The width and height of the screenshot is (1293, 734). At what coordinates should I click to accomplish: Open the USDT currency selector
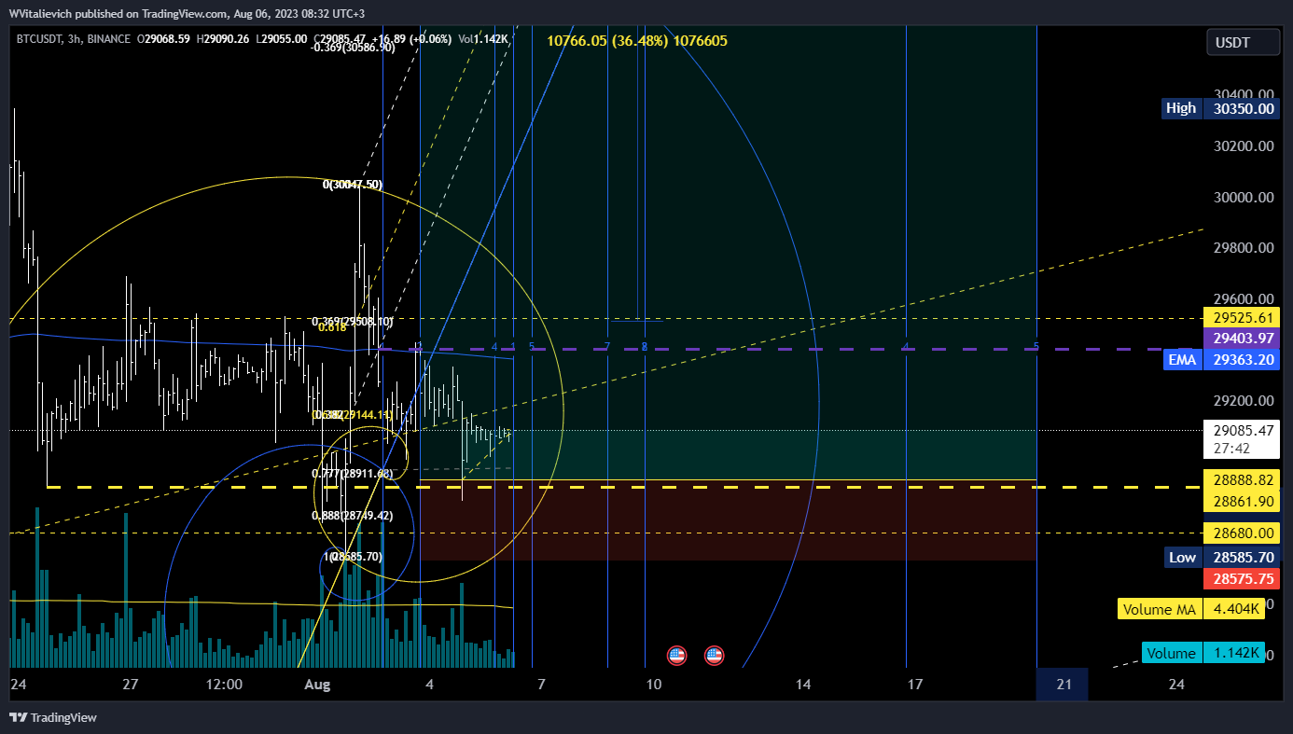tap(1243, 42)
